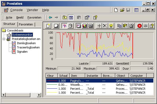Switch to the graph view icon
This screenshot has height=104, width=157.
(x=79, y=26)
